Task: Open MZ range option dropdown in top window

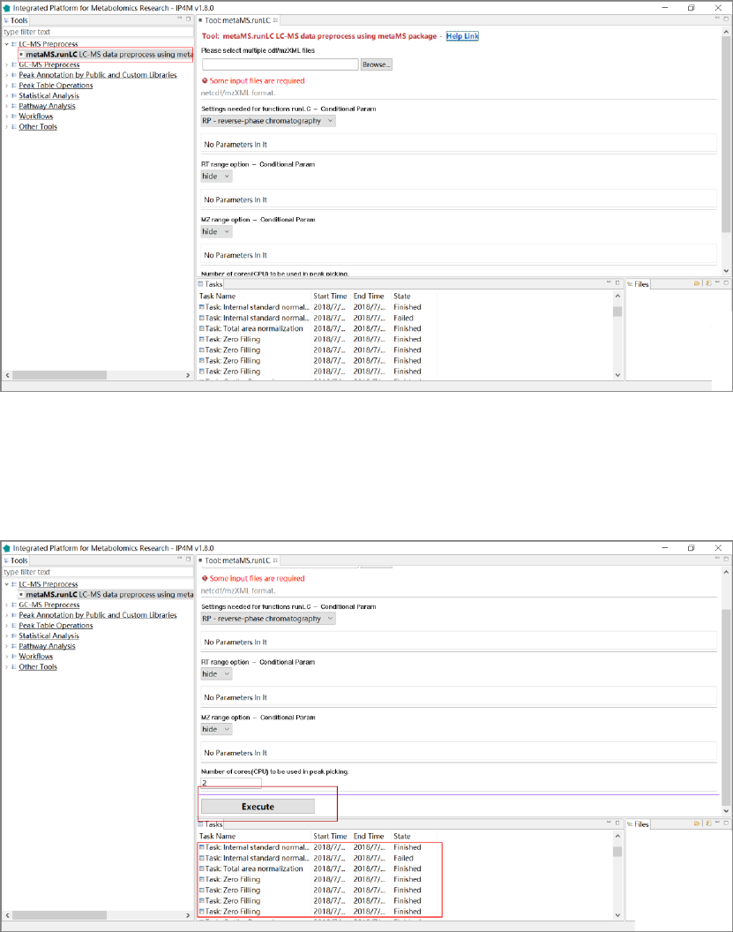Action: point(216,231)
